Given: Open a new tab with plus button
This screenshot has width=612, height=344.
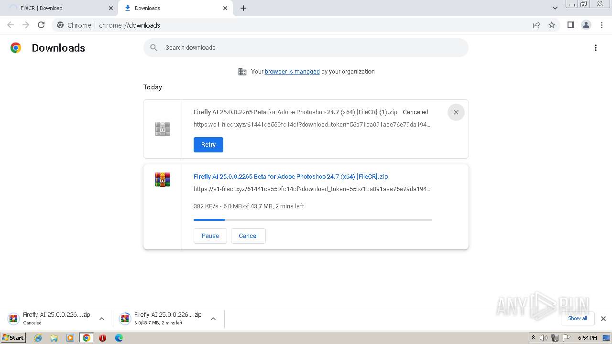Looking at the screenshot, I should pyautogui.click(x=243, y=8).
